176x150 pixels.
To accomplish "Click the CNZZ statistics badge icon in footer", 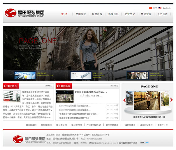I will pos(144,142).
